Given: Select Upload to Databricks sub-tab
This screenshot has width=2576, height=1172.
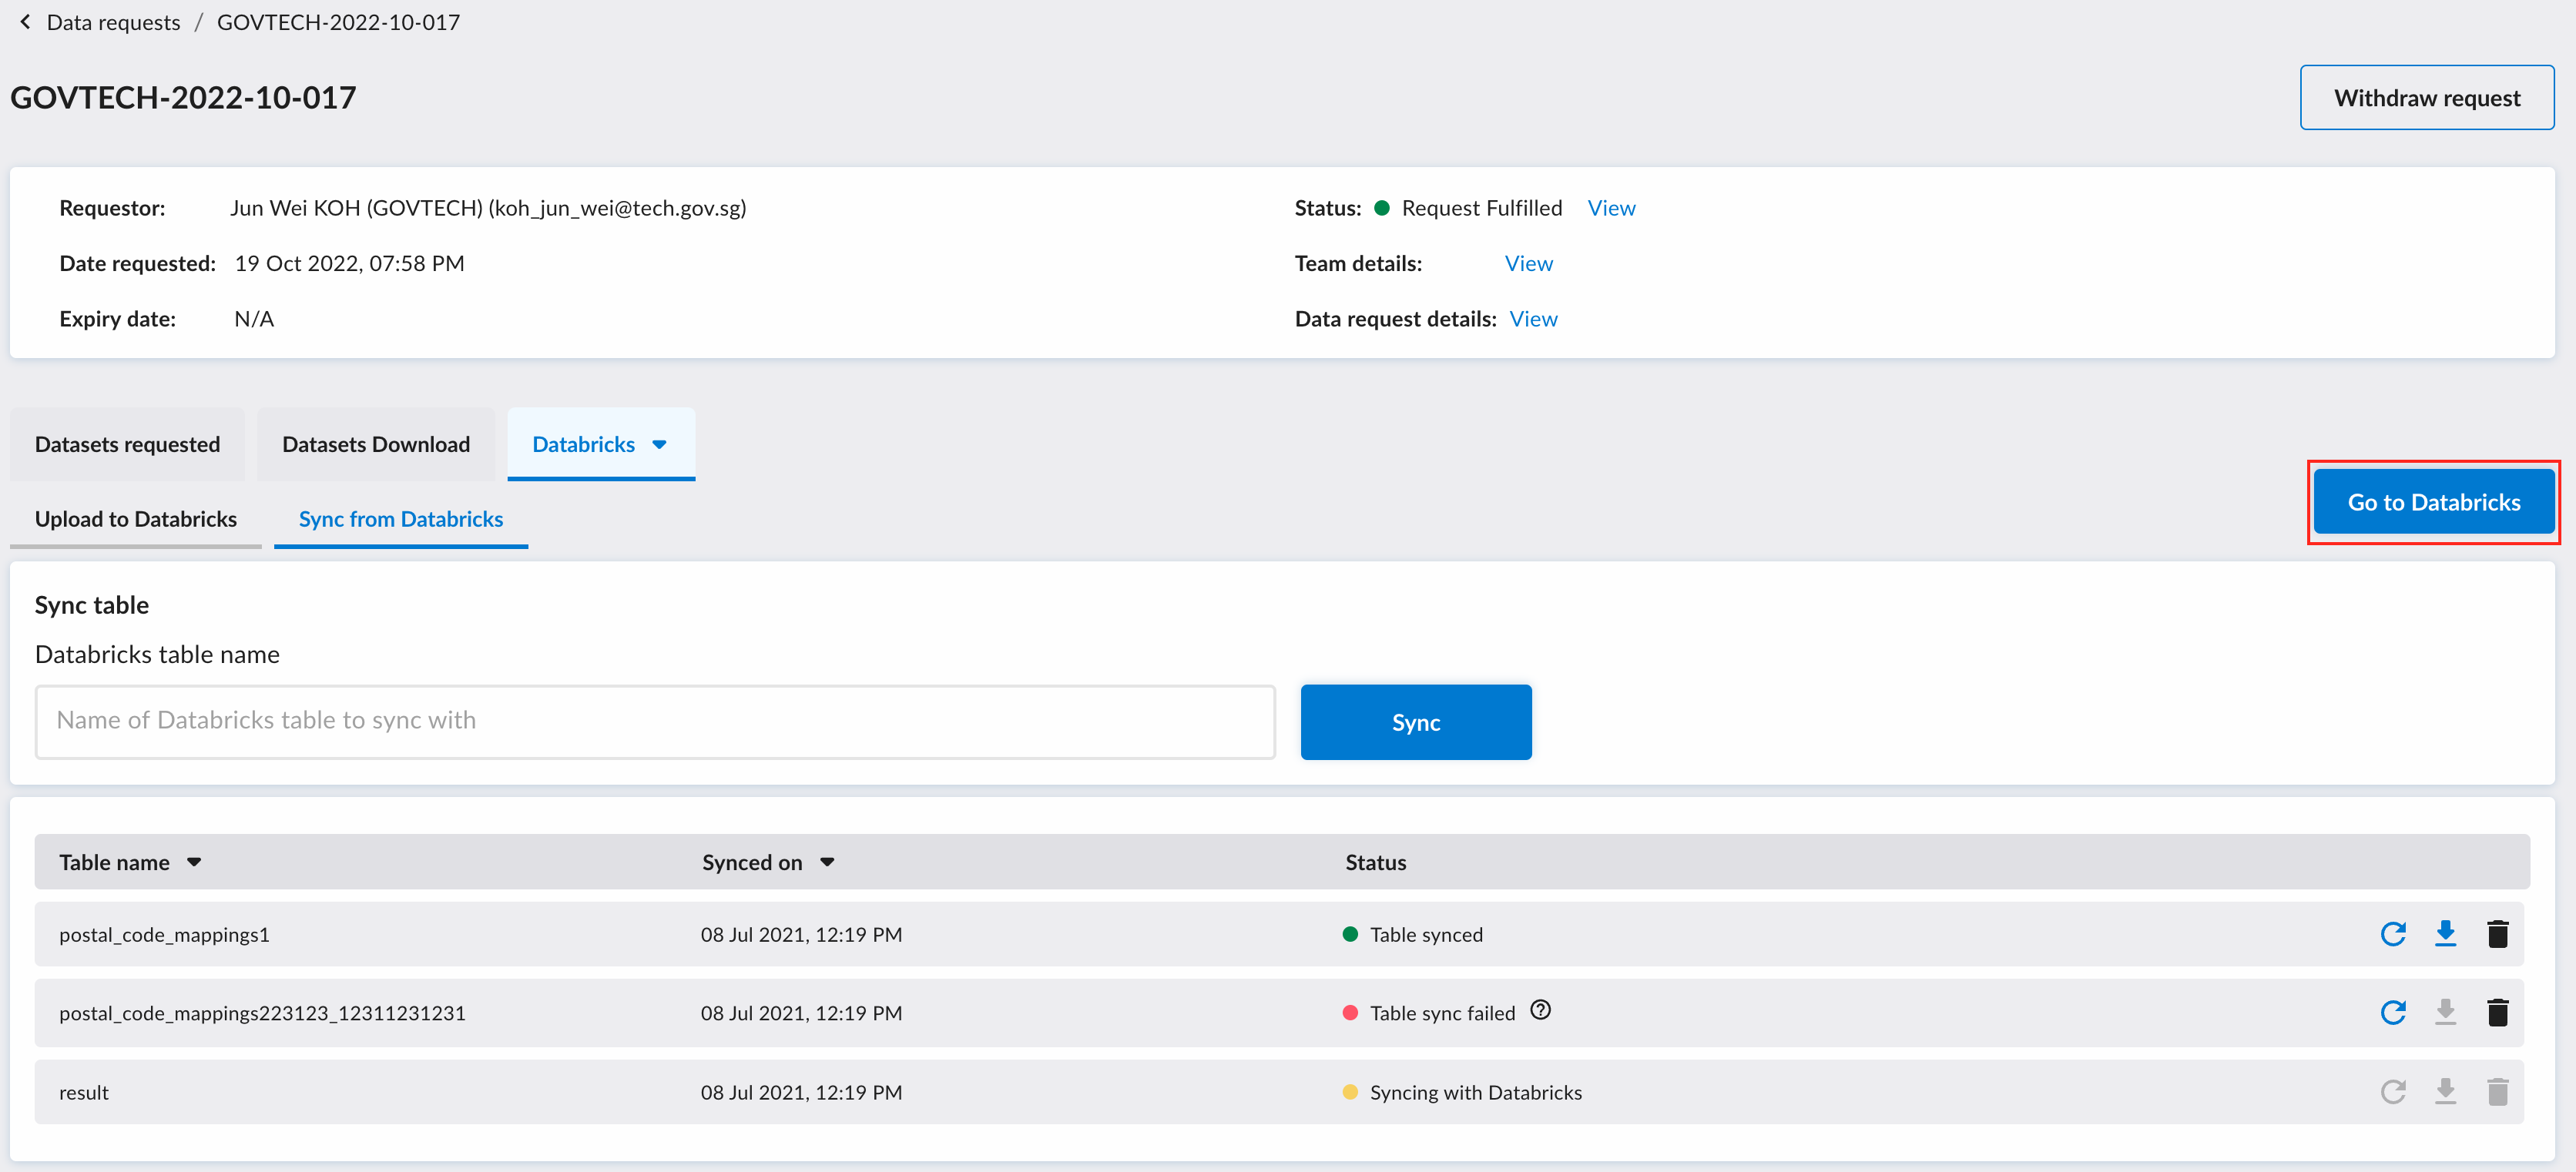Looking at the screenshot, I should [136, 519].
